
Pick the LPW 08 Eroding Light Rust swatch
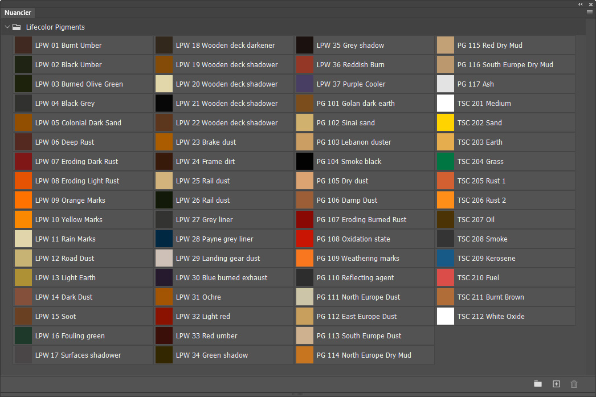[23, 181]
